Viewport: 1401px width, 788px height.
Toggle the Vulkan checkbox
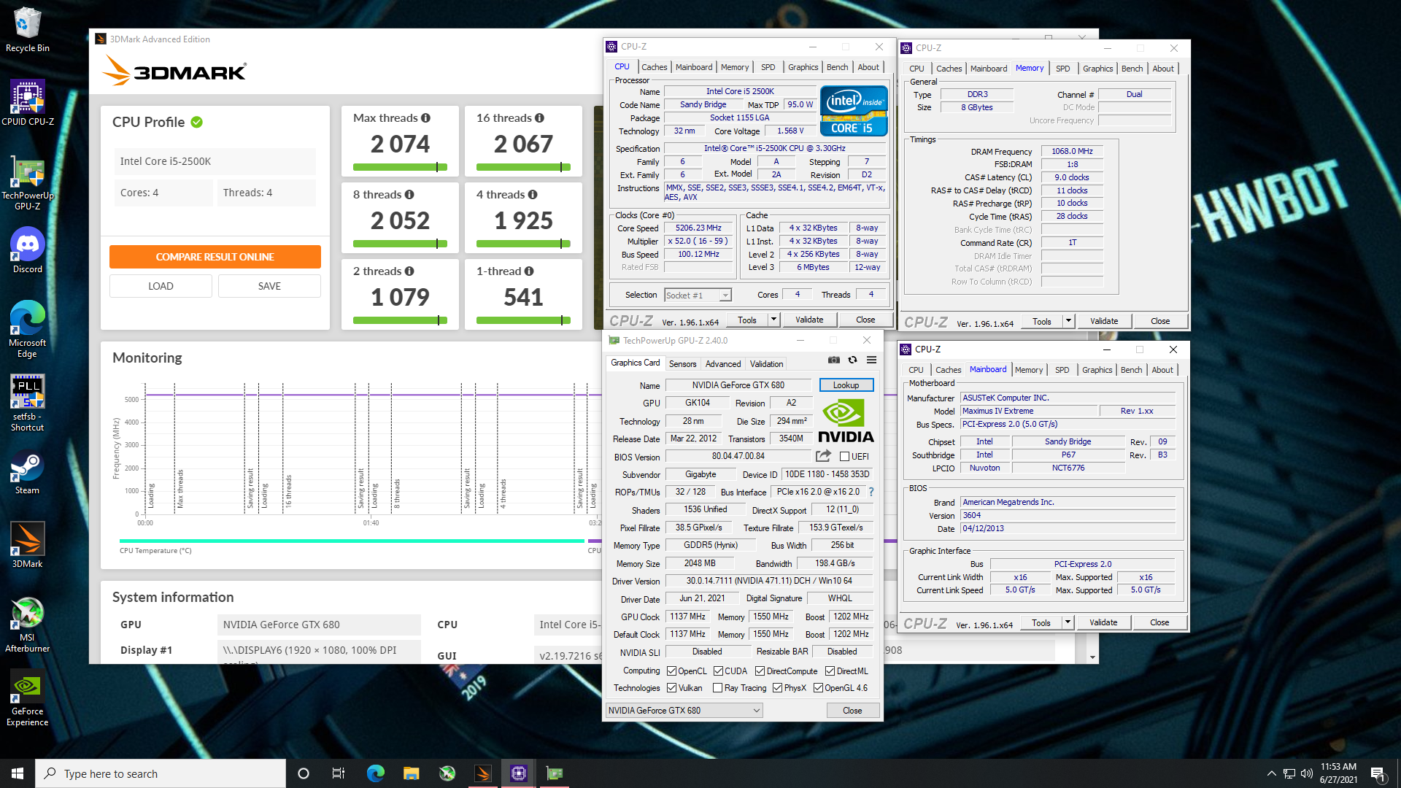point(671,688)
